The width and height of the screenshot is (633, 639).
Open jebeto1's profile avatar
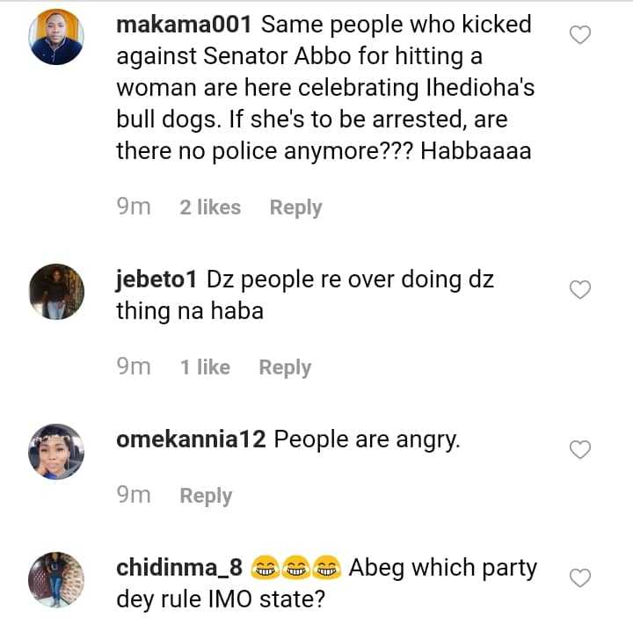tap(56, 292)
